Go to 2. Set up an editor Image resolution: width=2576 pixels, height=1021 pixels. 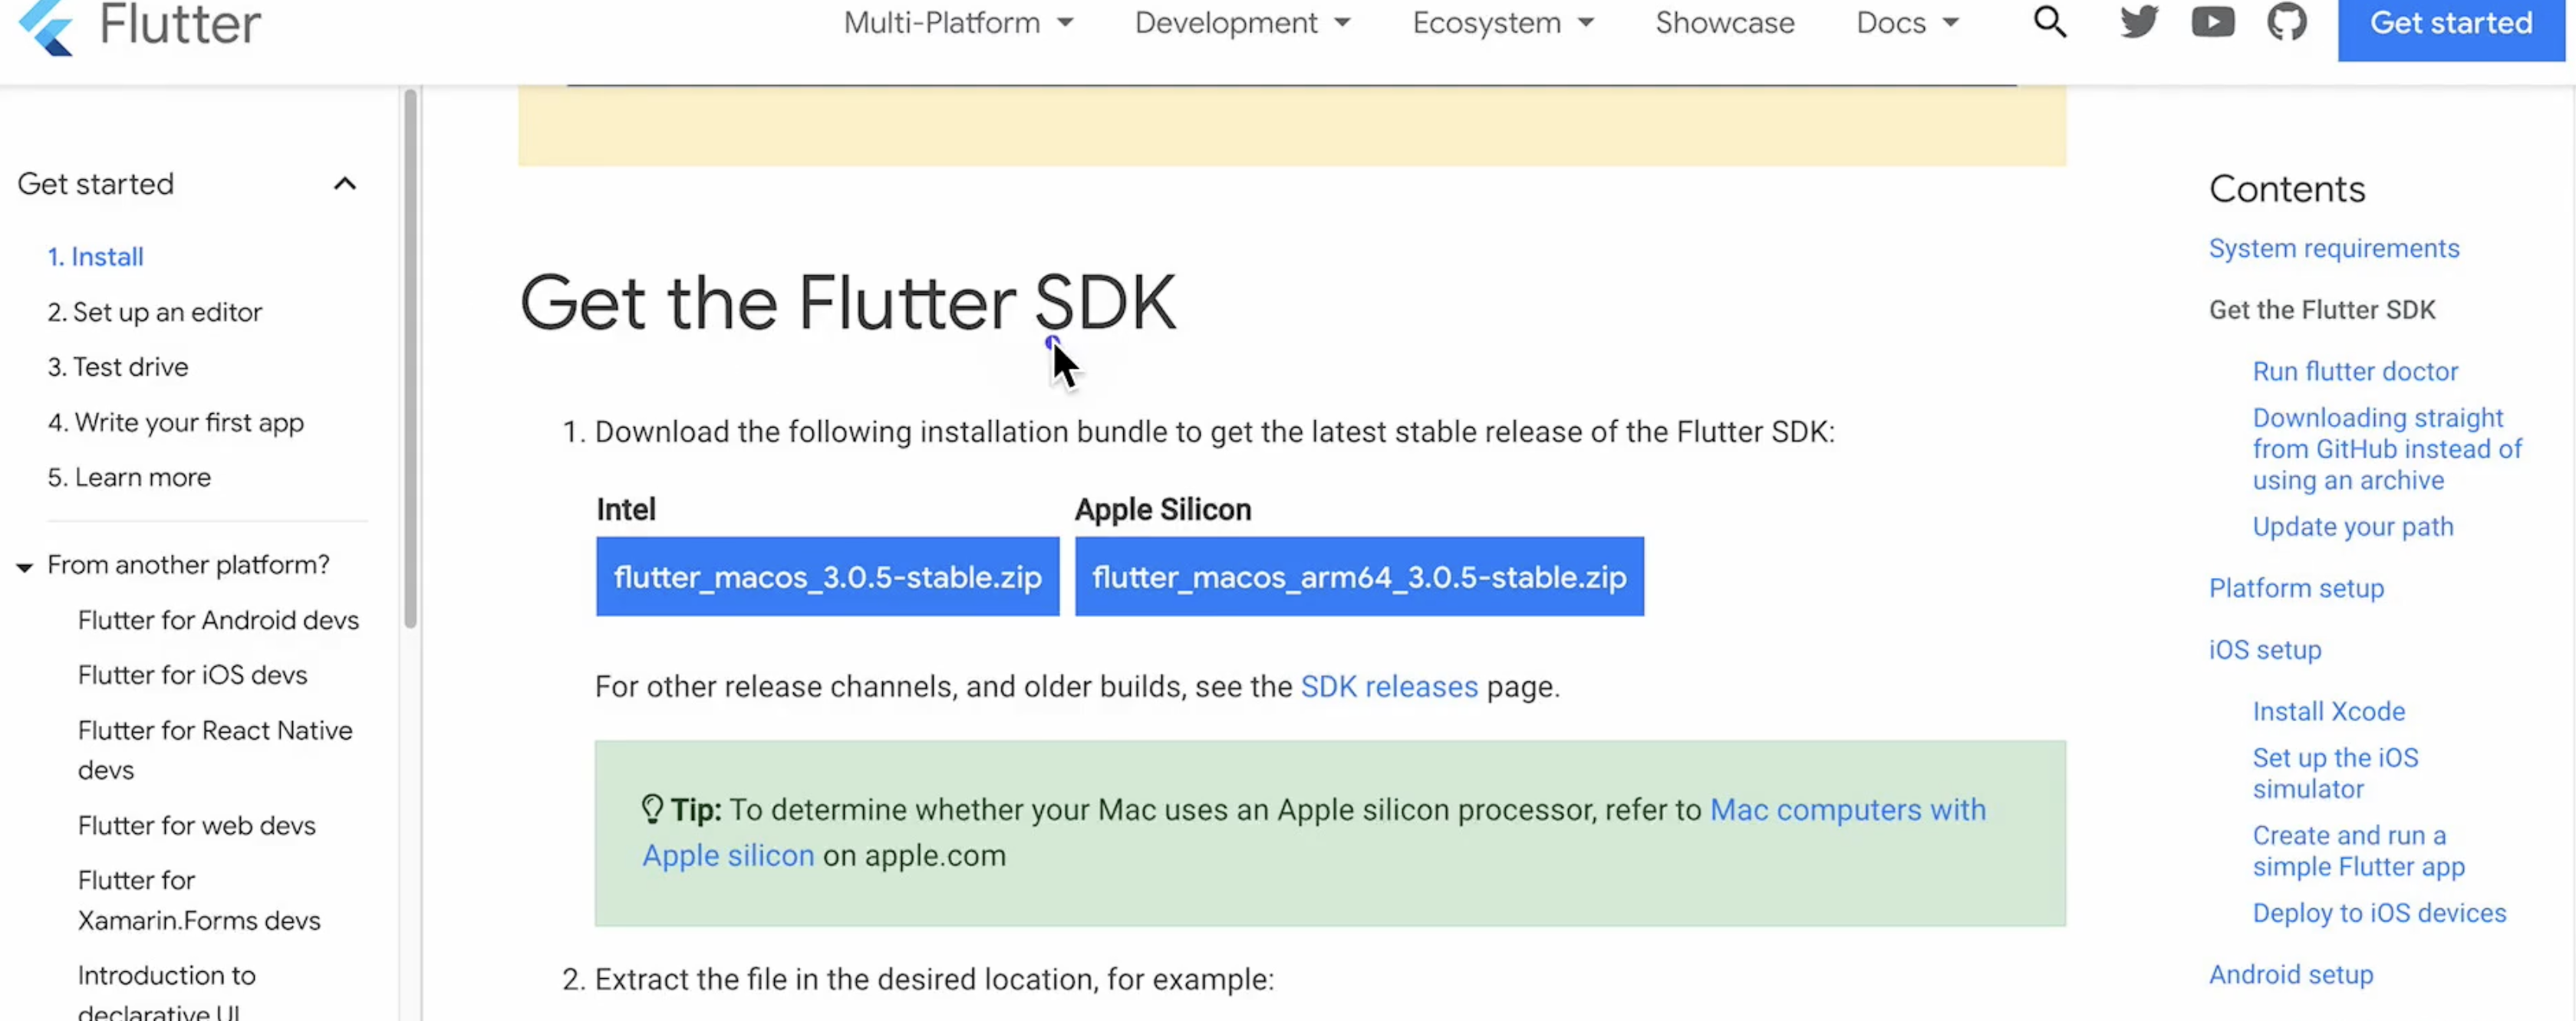(154, 313)
